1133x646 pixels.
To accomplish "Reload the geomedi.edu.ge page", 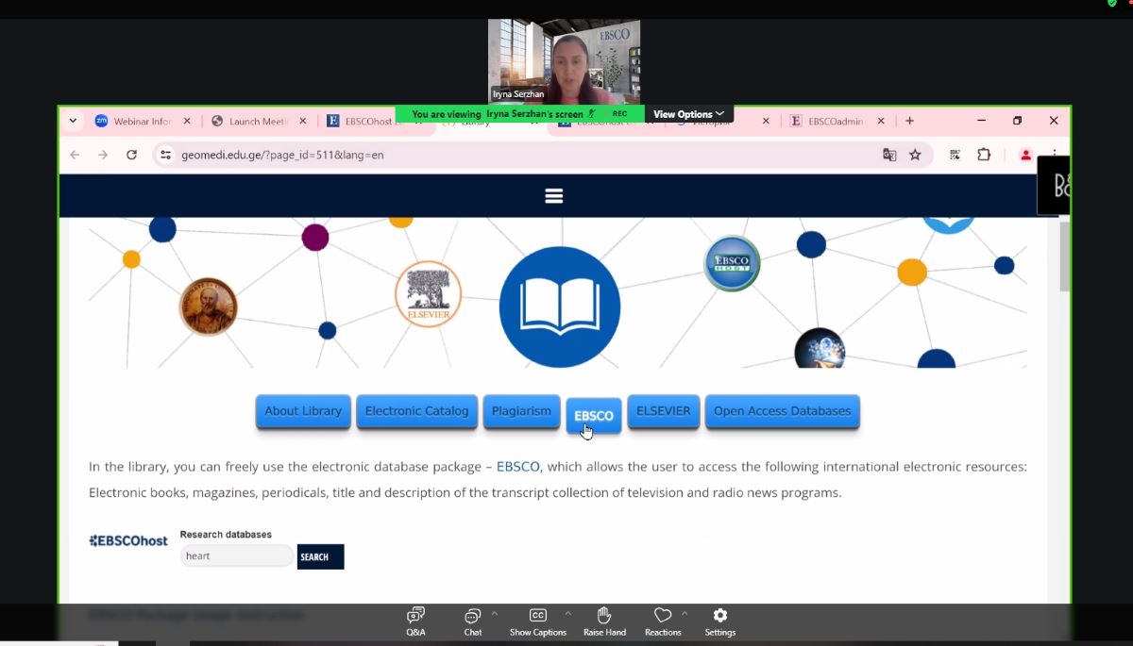I will click(132, 155).
